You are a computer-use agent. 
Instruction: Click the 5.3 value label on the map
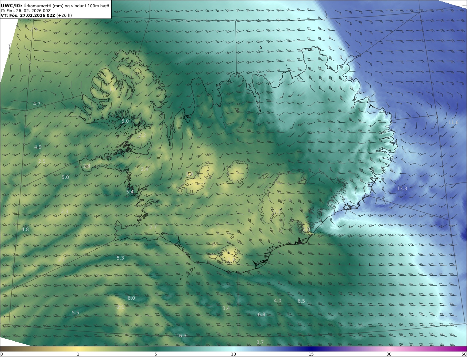[x=120, y=258]
